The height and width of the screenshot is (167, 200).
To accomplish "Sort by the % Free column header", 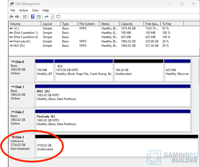I will coord(172,24).
